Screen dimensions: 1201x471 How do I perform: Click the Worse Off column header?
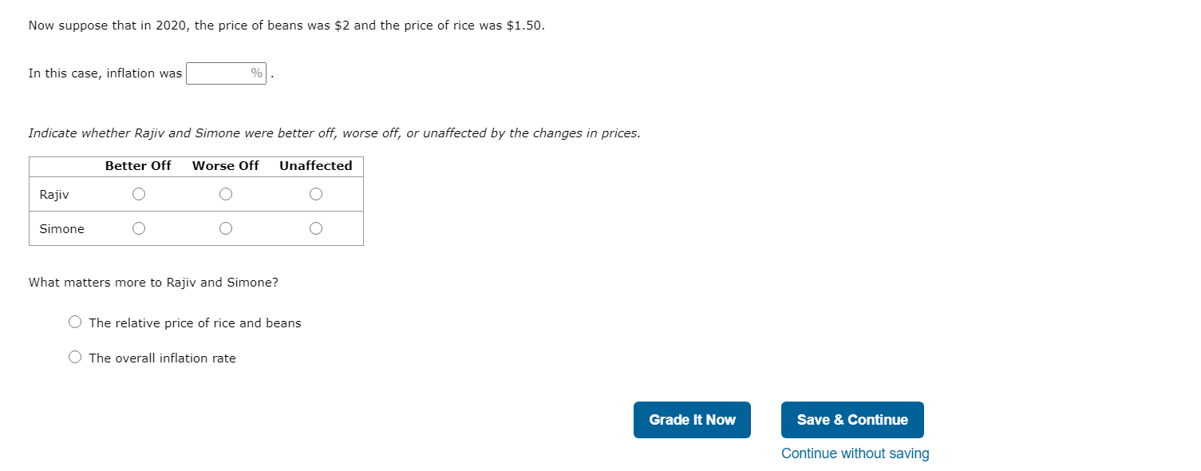coord(225,165)
